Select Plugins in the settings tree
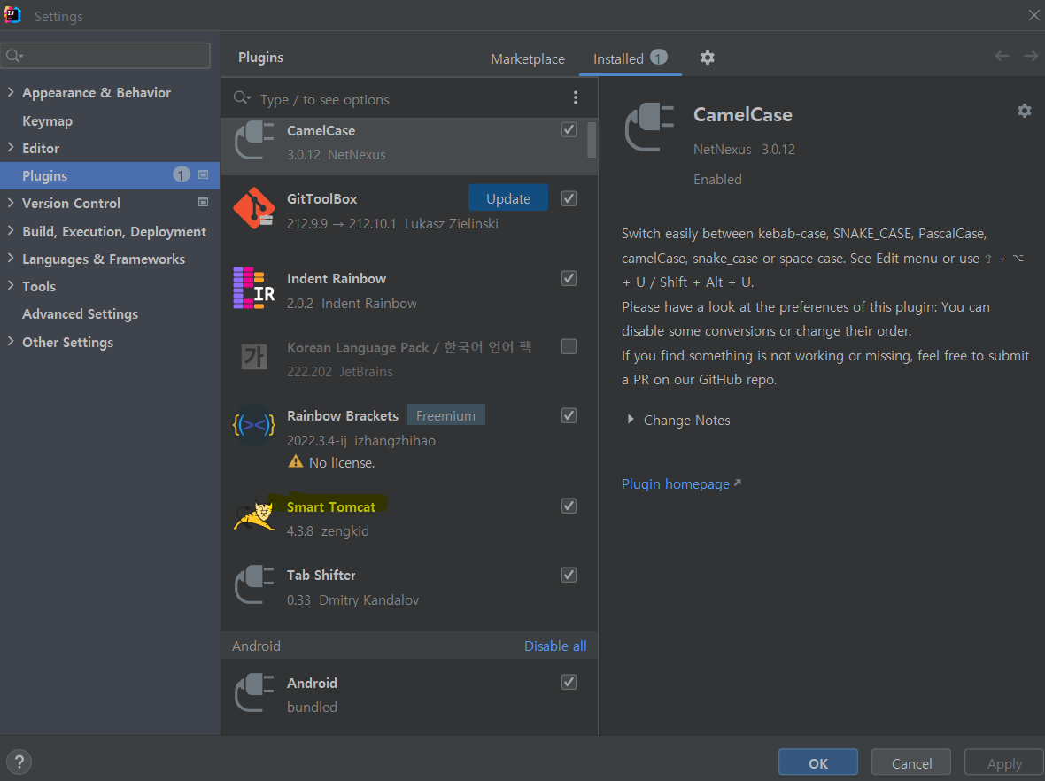The image size is (1045, 781). click(109, 175)
